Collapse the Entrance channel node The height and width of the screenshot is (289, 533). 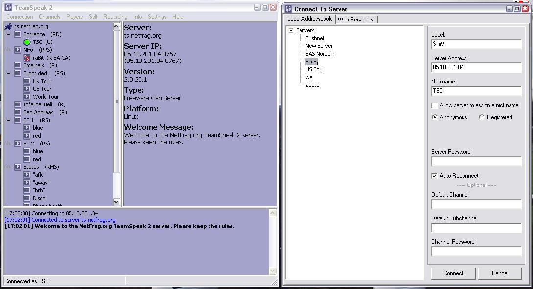8,34
